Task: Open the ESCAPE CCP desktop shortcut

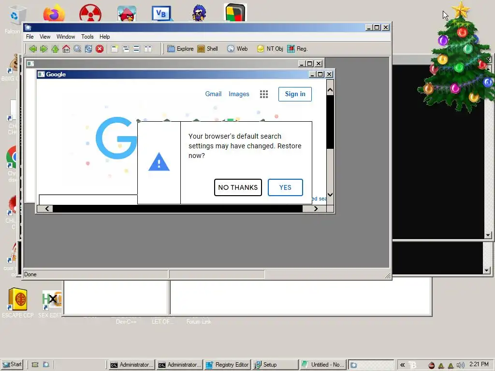Action: point(18,303)
